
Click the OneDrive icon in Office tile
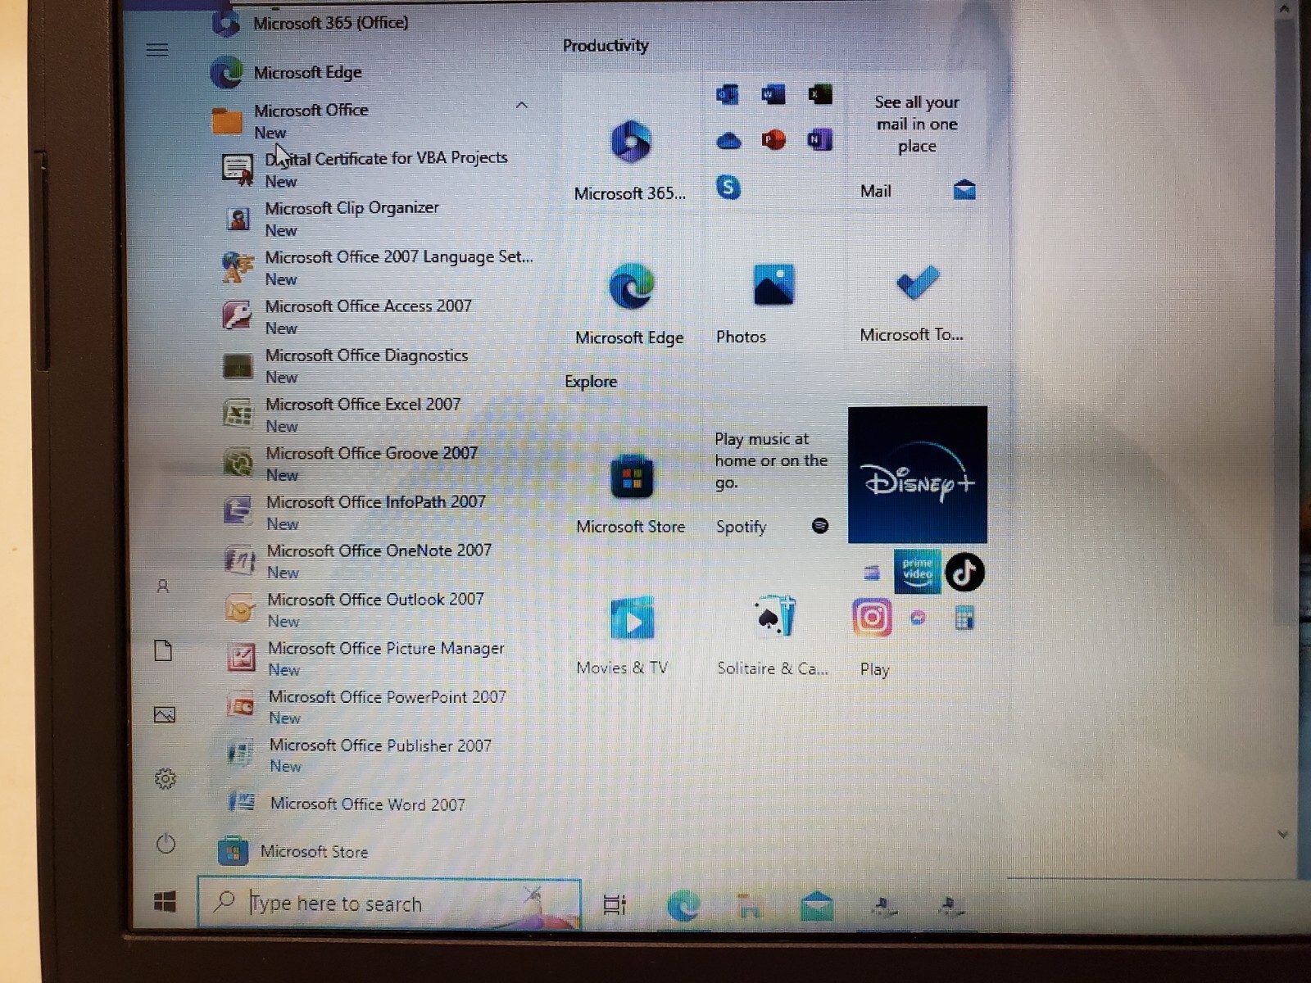[x=728, y=141]
